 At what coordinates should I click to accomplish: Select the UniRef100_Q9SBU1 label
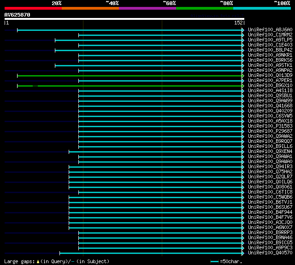coord(270,96)
